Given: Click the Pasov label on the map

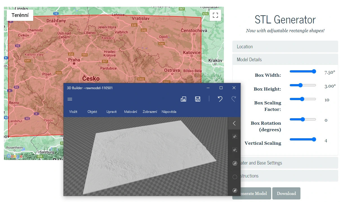Looking at the screenshot, I should coord(48,120).
